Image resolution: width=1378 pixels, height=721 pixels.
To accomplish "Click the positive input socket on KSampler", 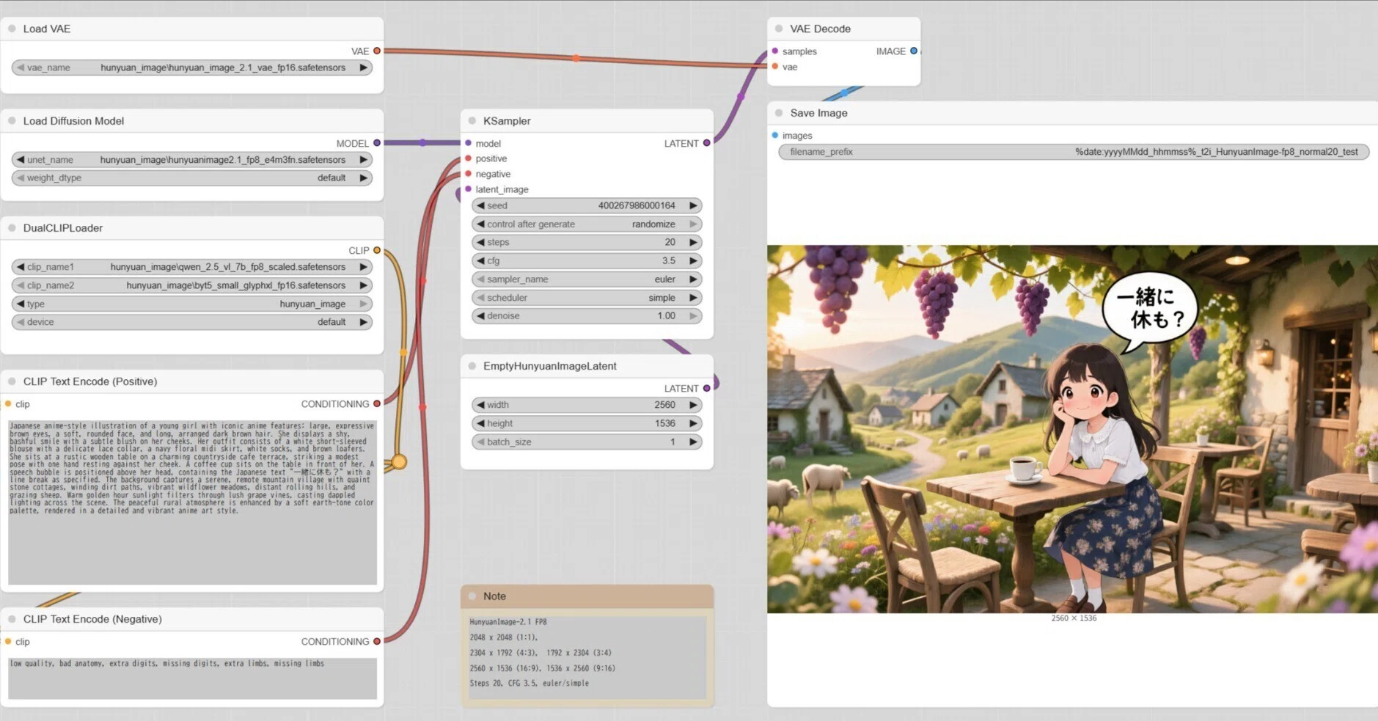I will [x=469, y=158].
